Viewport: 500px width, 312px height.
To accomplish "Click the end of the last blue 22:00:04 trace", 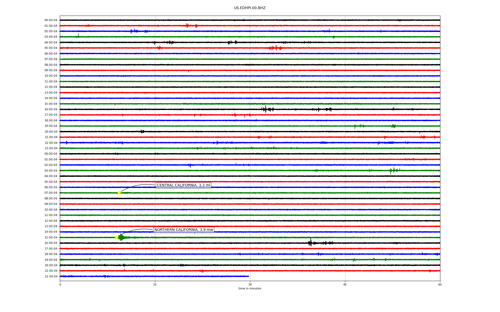I will [248, 276].
